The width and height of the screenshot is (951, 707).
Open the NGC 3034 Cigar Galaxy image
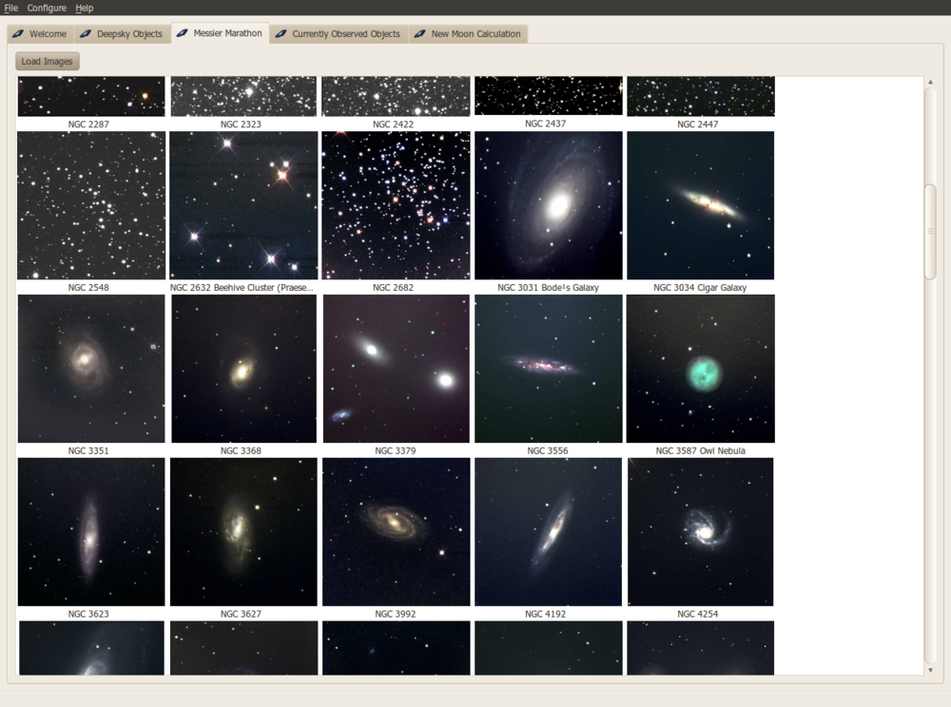[x=700, y=204]
